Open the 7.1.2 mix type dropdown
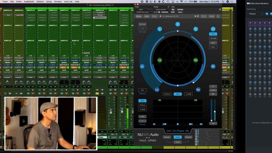Image resolution: width=272 pixels, height=153 pixels. 142,28
